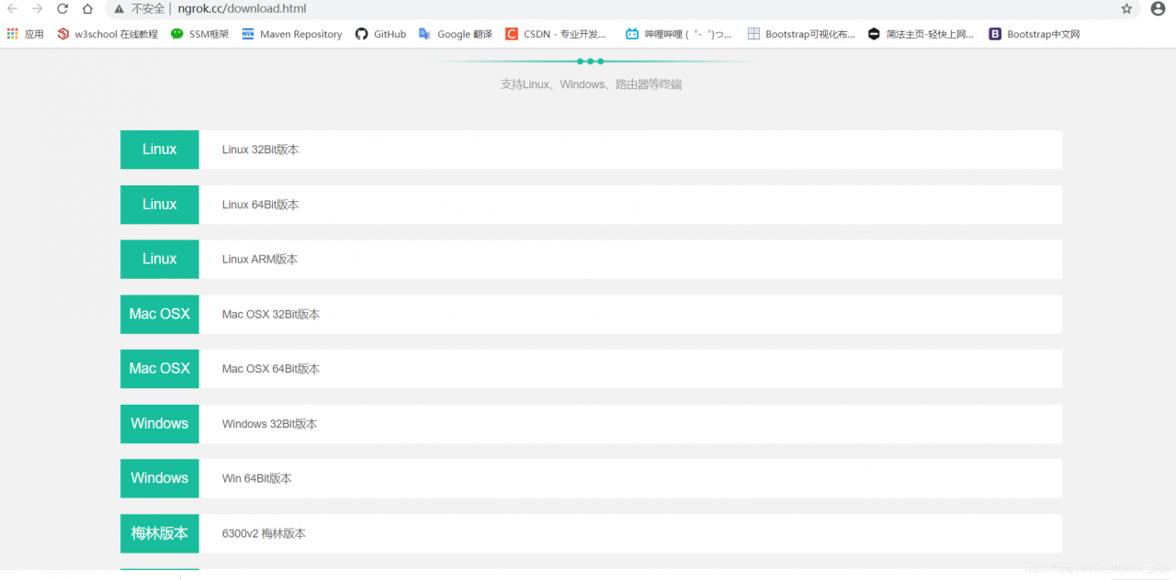Open the 简法主页 bookmark
1176x580 pixels.
pos(922,34)
